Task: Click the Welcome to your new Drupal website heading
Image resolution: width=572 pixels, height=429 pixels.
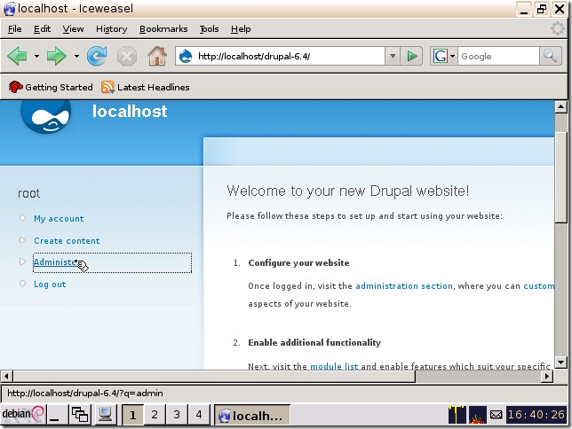Action: click(x=347, y=191)
